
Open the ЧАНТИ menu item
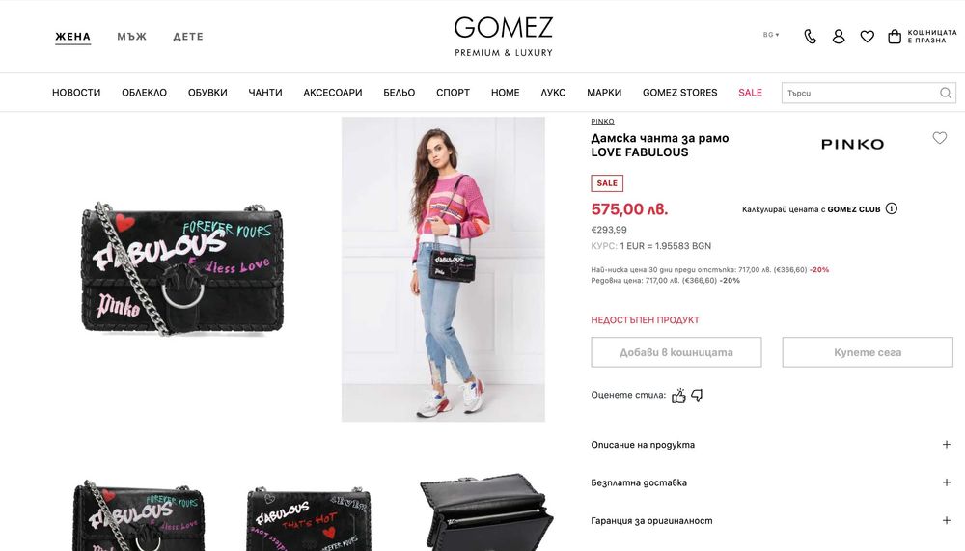coord(265,93)
